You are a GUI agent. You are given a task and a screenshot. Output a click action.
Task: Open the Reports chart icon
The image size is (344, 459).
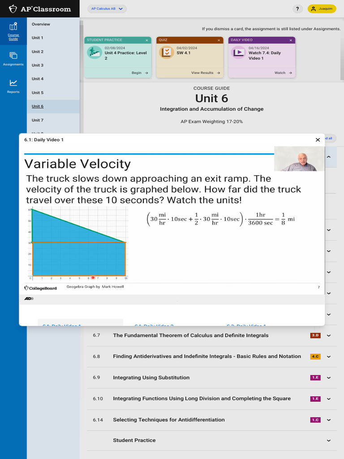tap(13, 83)
